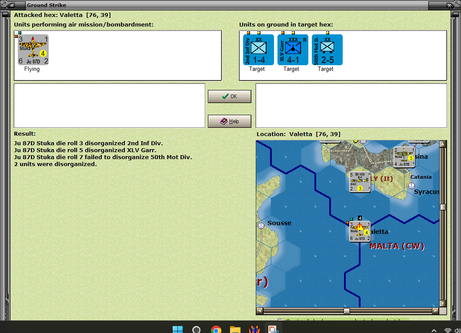Screen dimensions: 461x333
Task: Show hidden system tray icons
Action: [434, 331]
